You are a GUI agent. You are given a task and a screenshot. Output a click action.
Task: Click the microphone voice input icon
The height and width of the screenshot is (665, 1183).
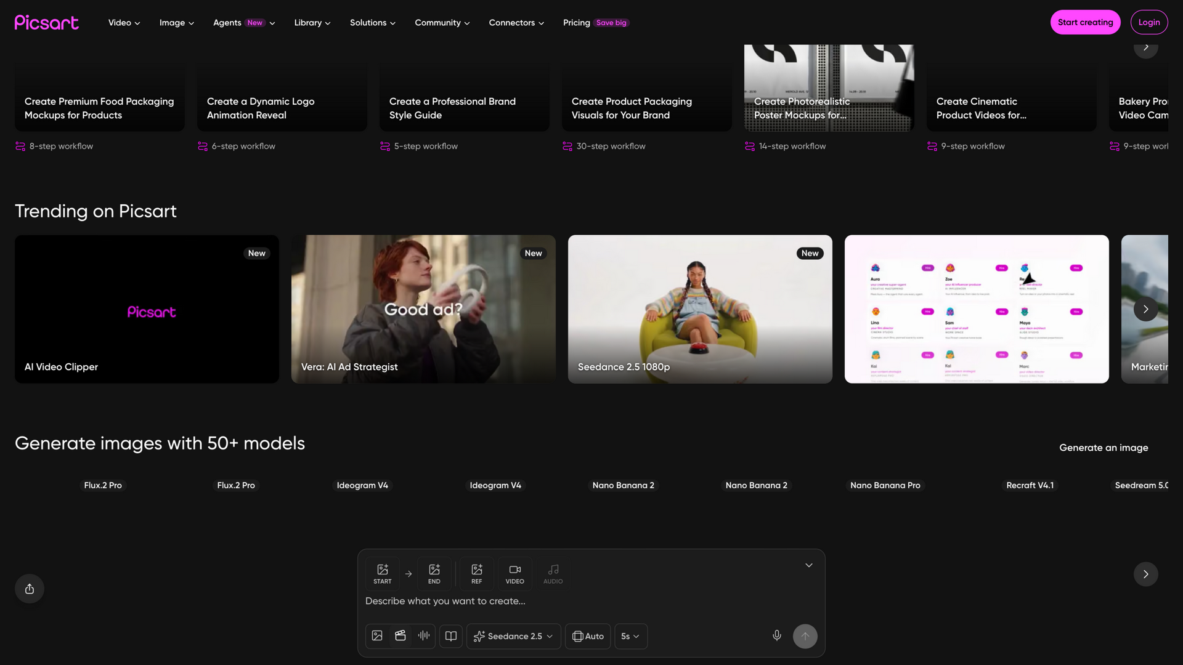(x=776, y=635)
